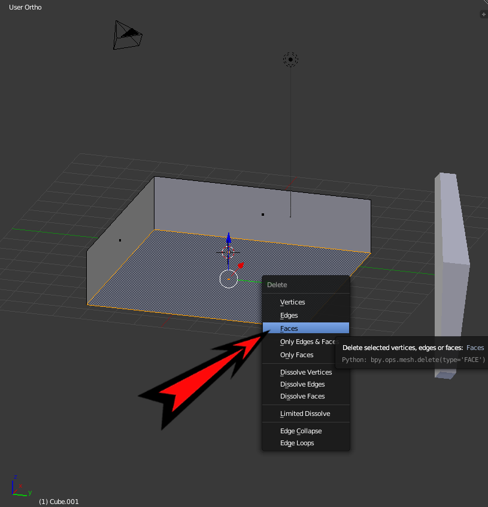Select the tall box object on right
Viewport: 488px width, 507px height.
(451, 276)
